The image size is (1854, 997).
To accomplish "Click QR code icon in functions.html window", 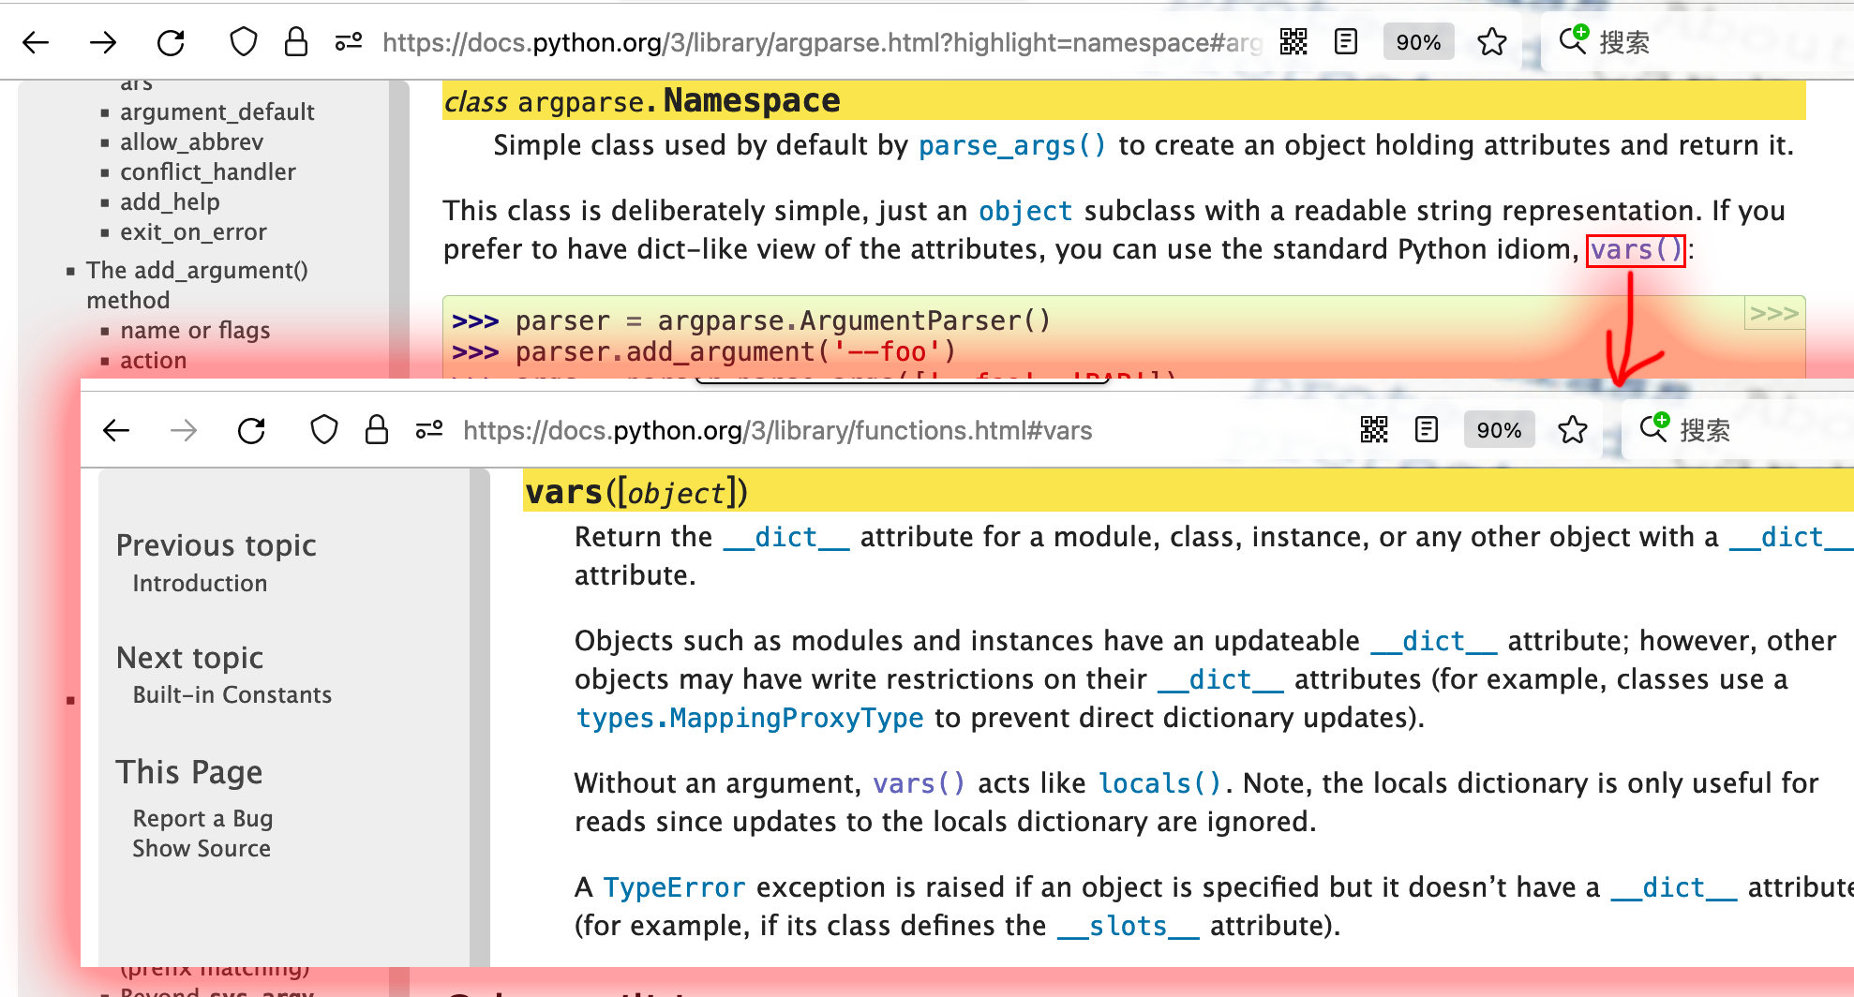I will tap(1374, 430).
